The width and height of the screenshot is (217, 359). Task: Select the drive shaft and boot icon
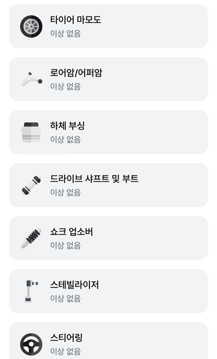(31, 185)
